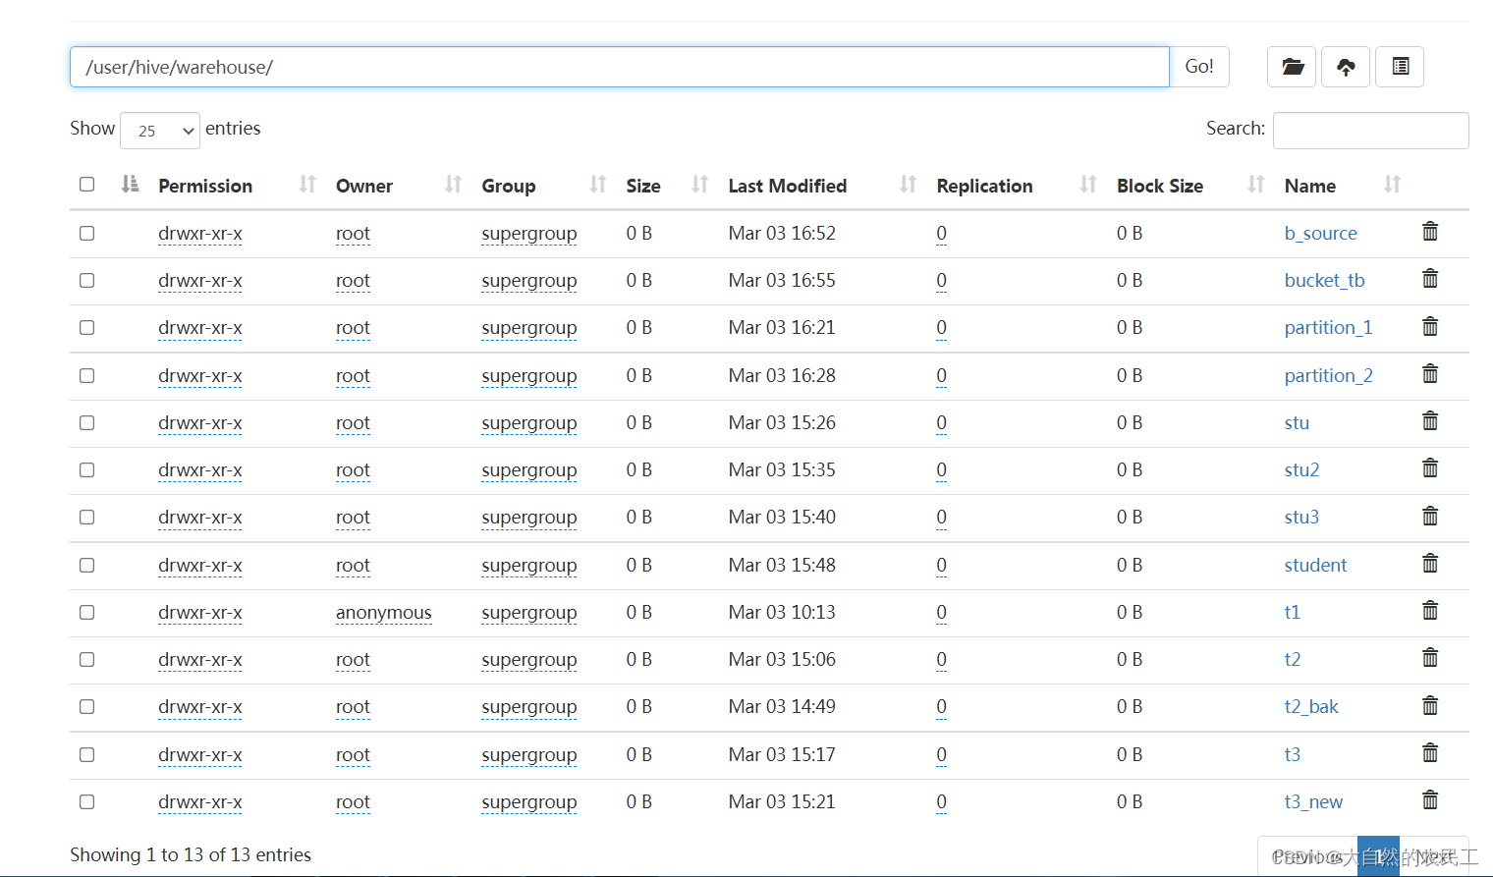Click the anonymous owner of t1
Viewport: 1493px width, 877px height.
click(384, 613)
